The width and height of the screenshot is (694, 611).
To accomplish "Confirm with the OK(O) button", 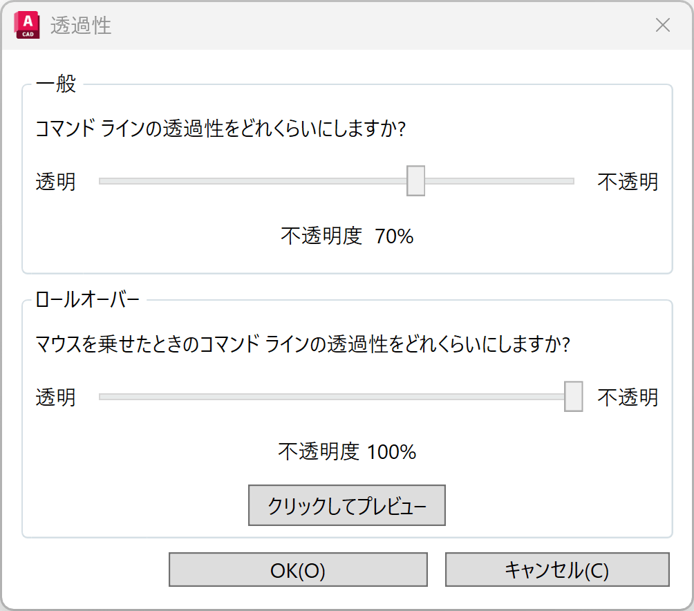I will [x=298, y=570].
